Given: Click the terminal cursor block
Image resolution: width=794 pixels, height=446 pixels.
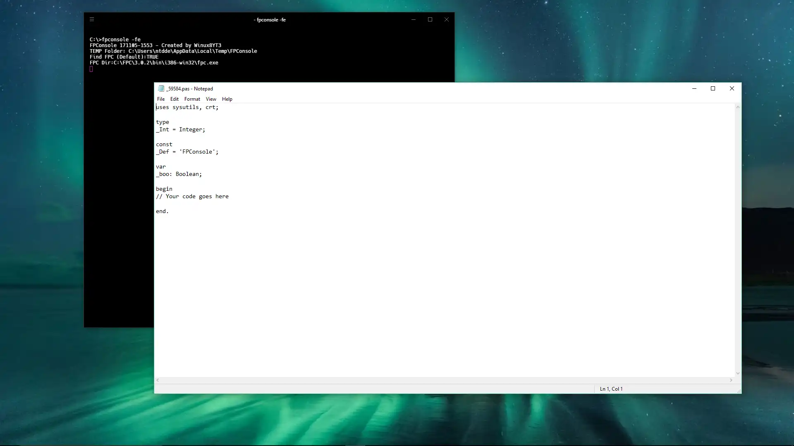Looking at the screenshot, I should [91, 69].
